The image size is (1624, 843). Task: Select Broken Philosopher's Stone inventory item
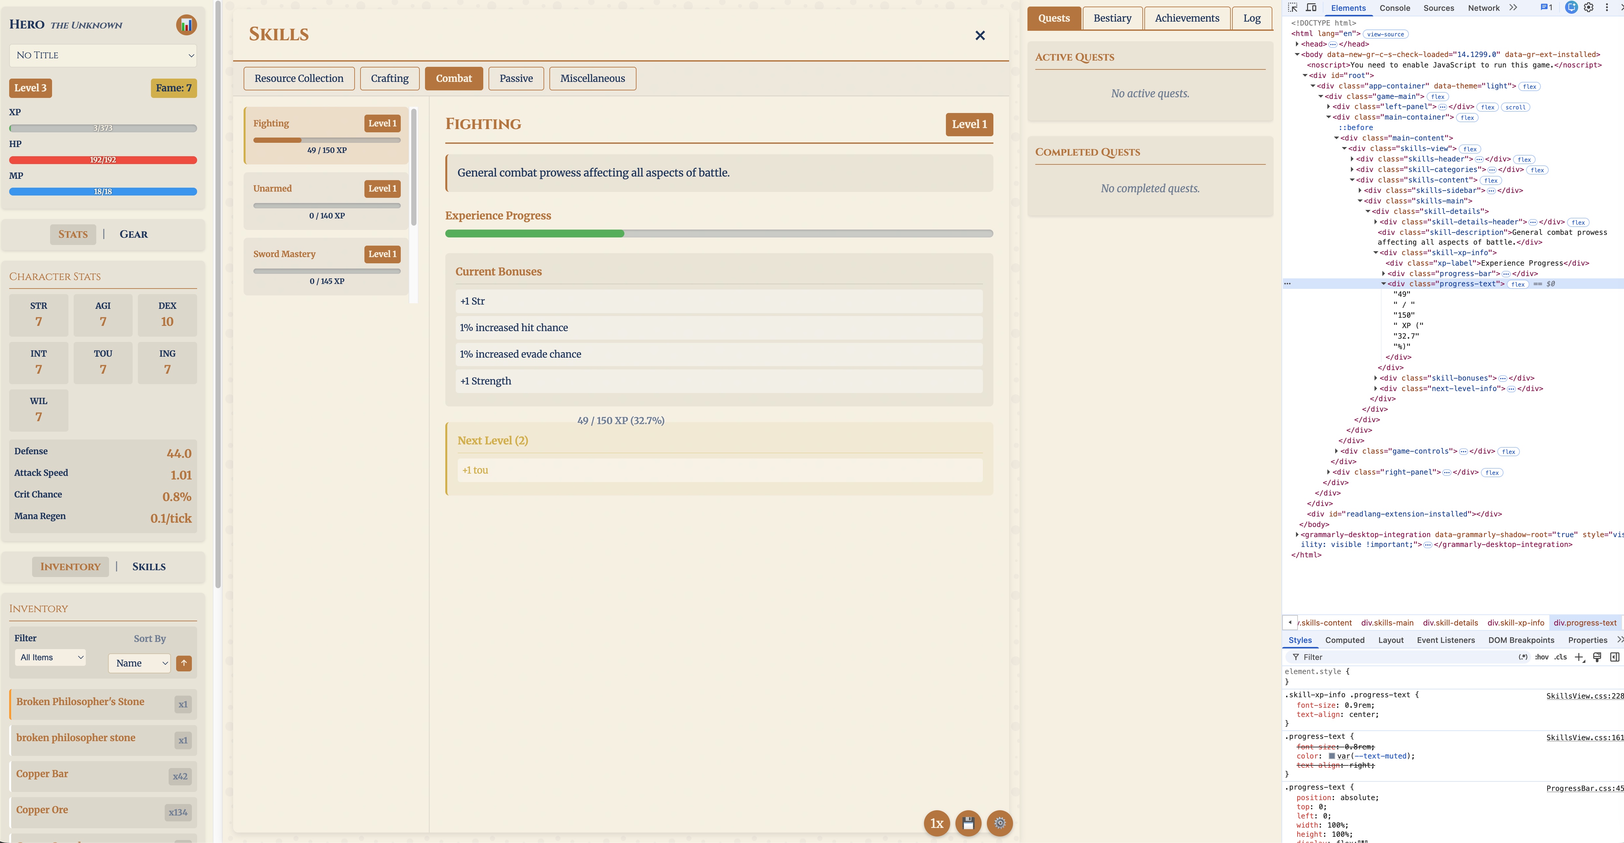[x=103, y=704]
